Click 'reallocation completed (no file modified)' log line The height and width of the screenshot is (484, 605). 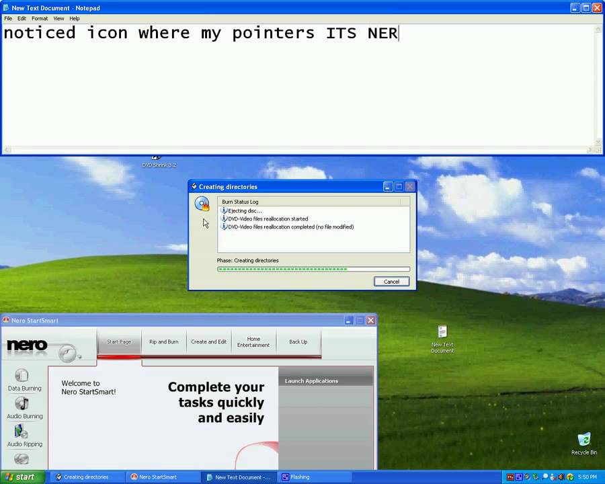(291, 227)
